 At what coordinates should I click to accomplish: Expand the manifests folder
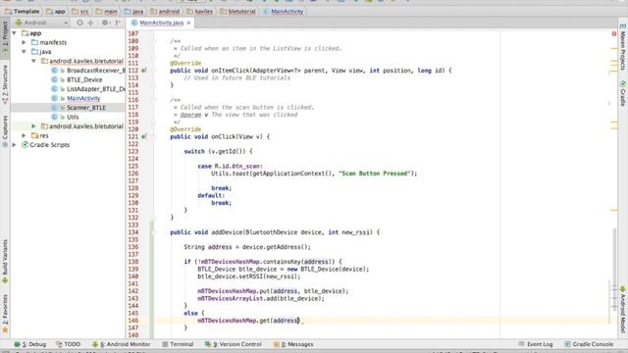point(24,42)
